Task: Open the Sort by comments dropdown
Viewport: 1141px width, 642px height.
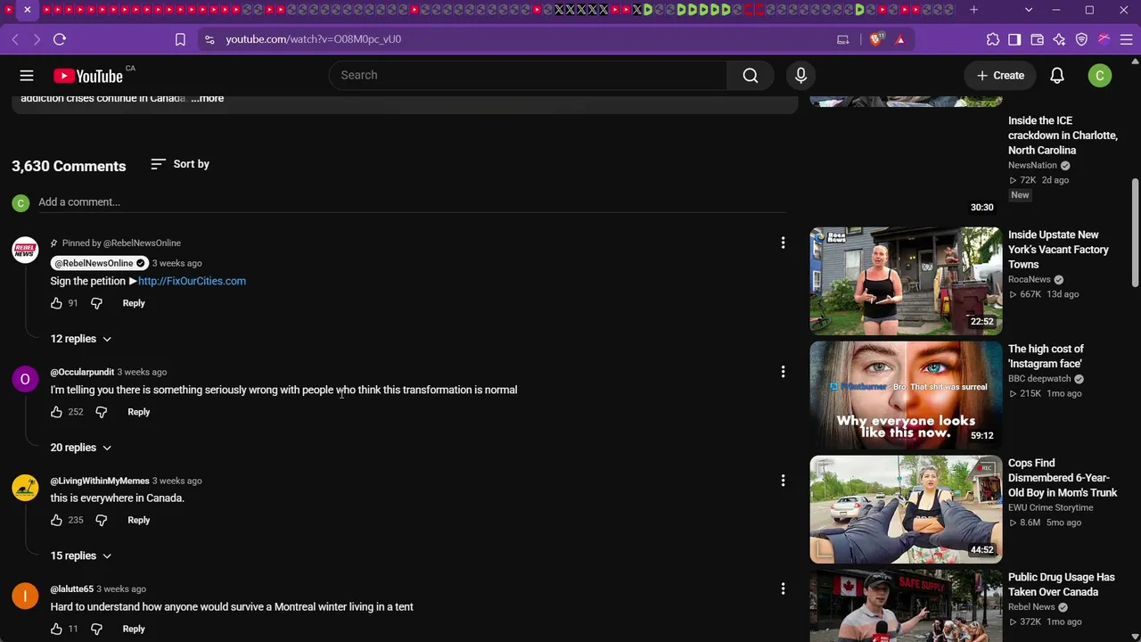Action: [180, 164]
